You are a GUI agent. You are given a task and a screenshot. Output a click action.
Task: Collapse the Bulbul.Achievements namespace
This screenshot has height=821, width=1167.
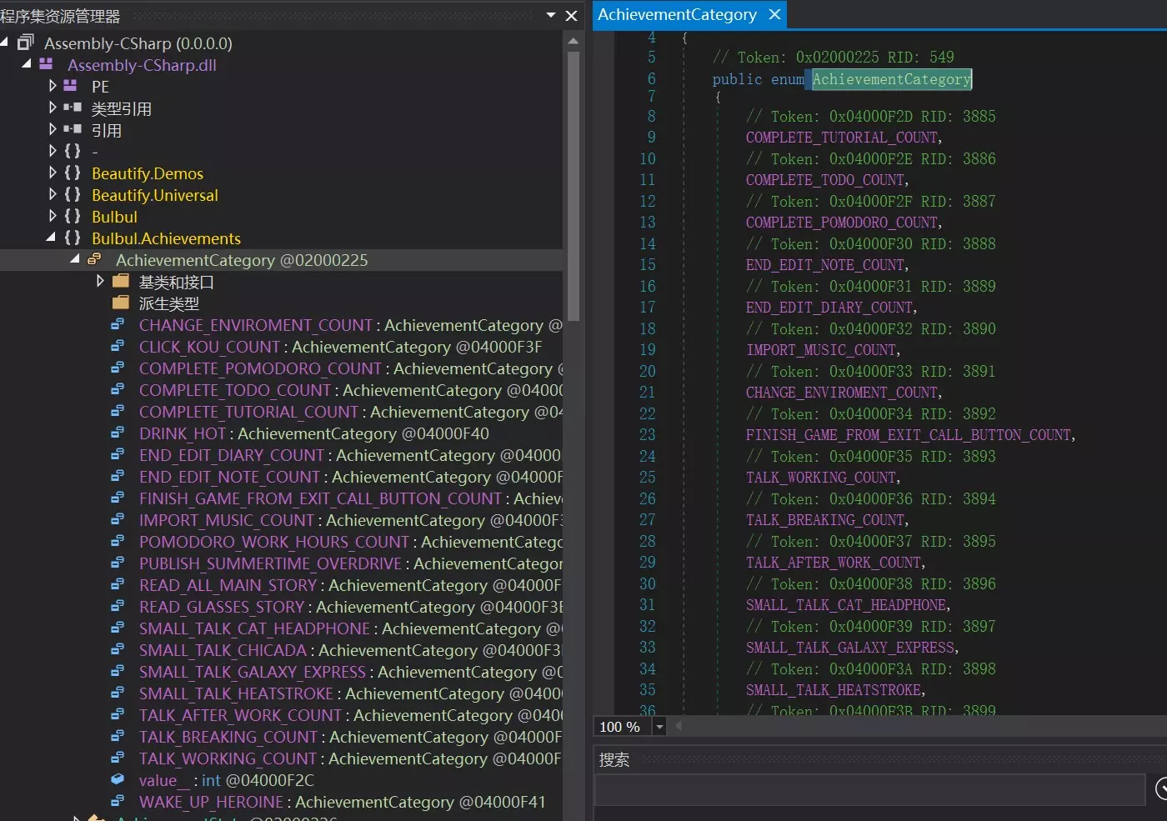(x=51, y=238)
